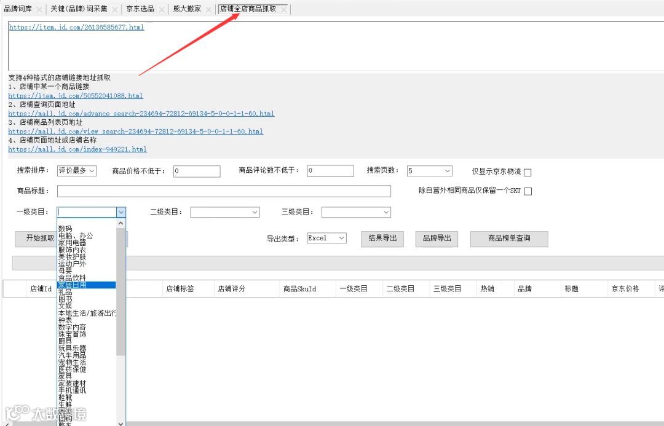
Task: Close the 关键(品牌)词采集 tab
Action: coord(115,9)
